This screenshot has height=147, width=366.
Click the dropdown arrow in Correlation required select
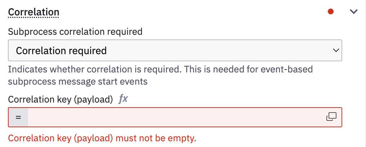336,51
